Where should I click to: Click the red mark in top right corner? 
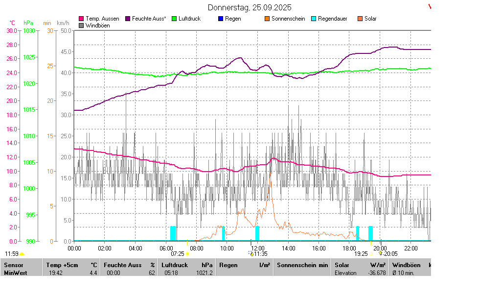pyautogui.click(x=430, y=6)
